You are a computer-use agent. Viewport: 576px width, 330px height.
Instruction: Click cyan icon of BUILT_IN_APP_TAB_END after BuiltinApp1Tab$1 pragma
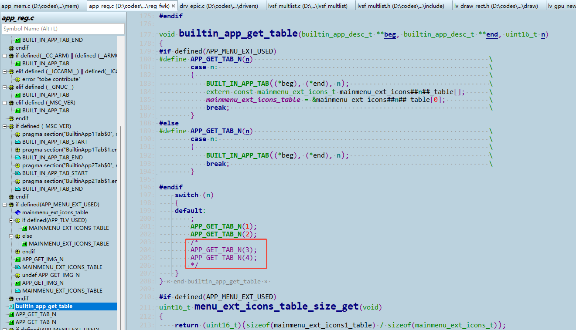click(x=18, y=158)
